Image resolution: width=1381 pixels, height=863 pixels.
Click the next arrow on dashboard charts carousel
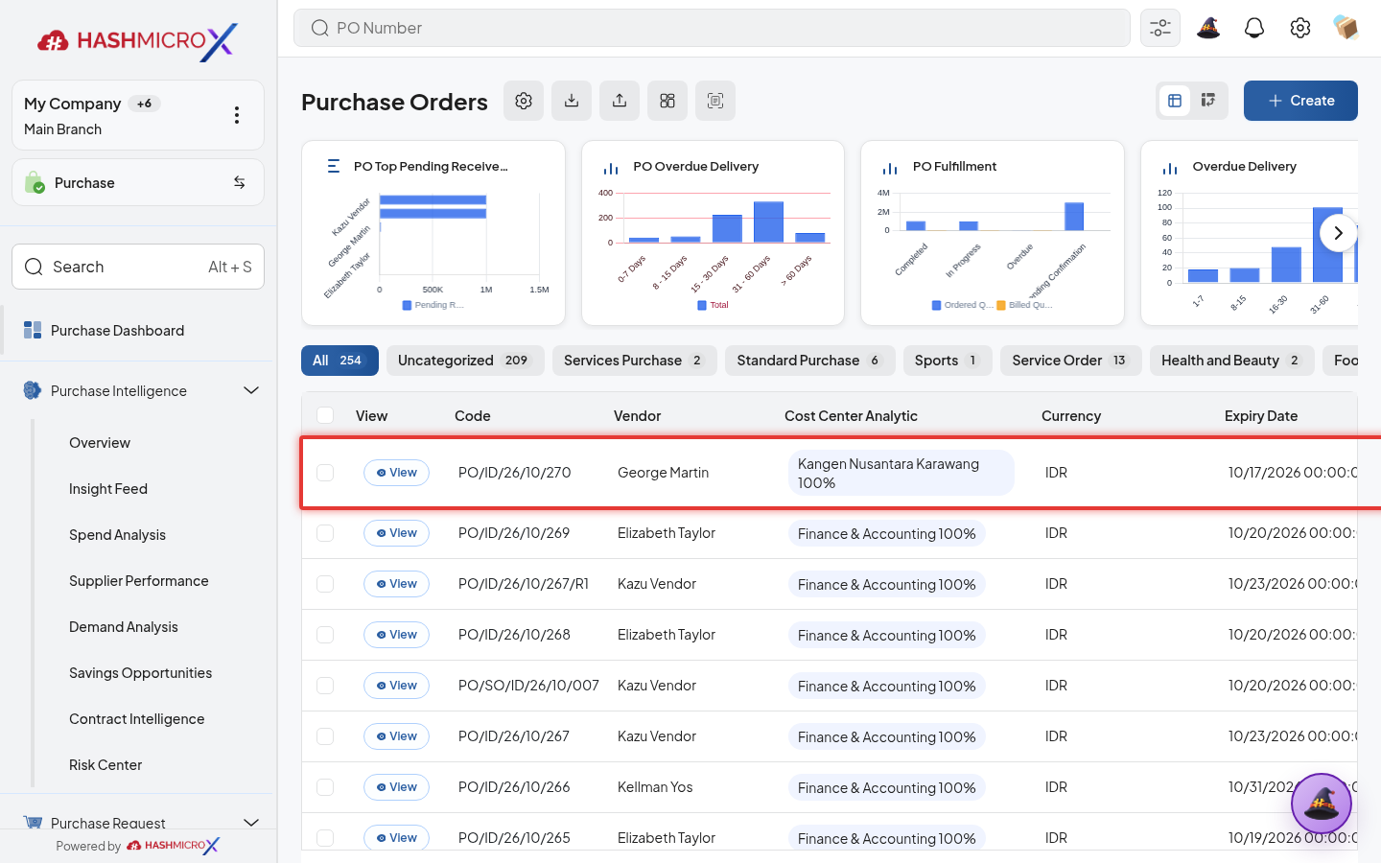1338,233
